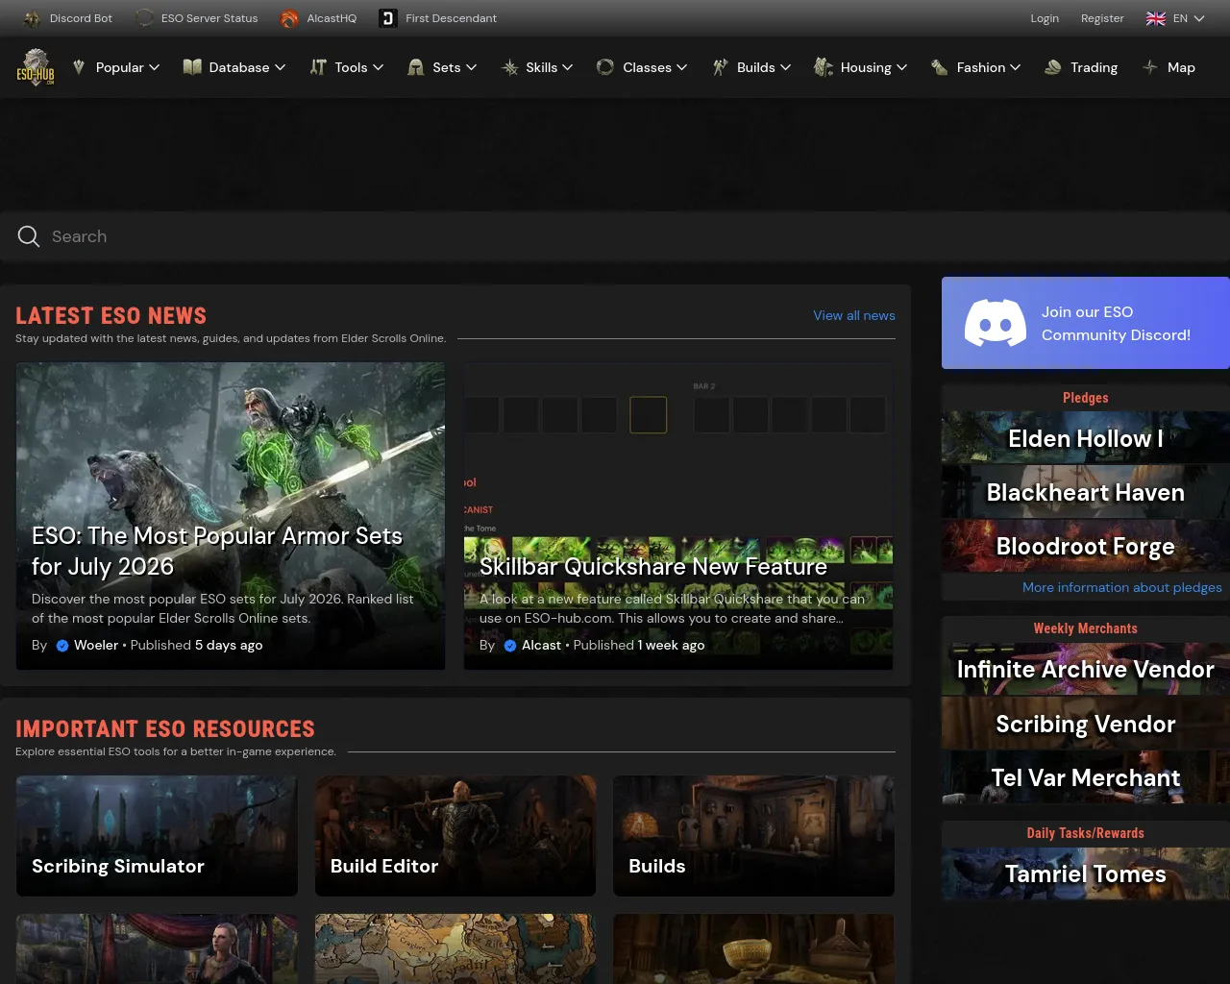Image resolution: width=1230 pixels, height=984 pixels.
Task: Click the Trading icon
Action: [x=1053, y=67]
